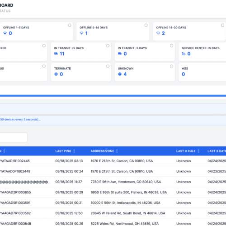The width and height of the screenshot is (226, 226).
Task: Click Unknown rule in YATAAD1R1002445 row
Action: point(184,161)
